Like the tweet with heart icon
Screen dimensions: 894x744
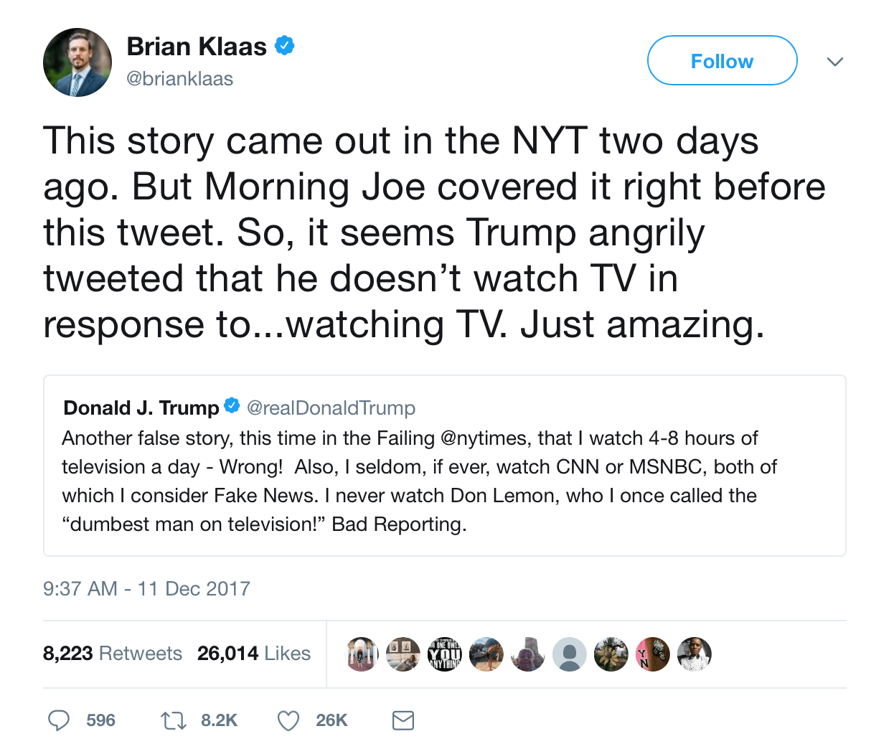(288, 720)
